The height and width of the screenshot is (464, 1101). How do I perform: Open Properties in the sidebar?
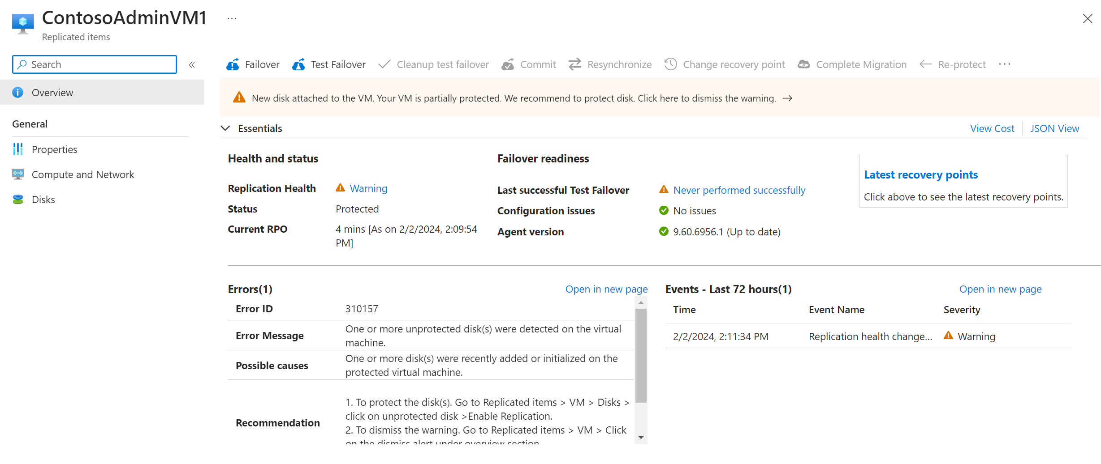click(54, 149)
